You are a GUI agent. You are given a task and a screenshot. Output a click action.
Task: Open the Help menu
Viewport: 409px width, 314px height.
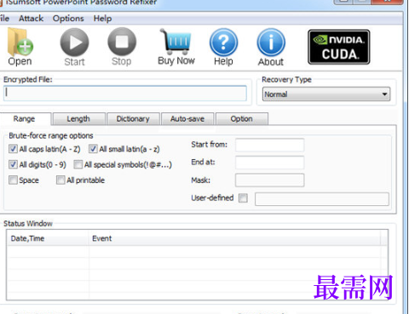pos(102,19)
